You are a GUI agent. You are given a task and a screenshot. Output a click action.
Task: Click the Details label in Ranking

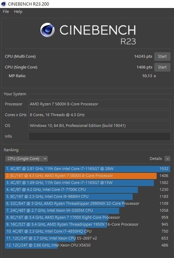coord(156,159)
